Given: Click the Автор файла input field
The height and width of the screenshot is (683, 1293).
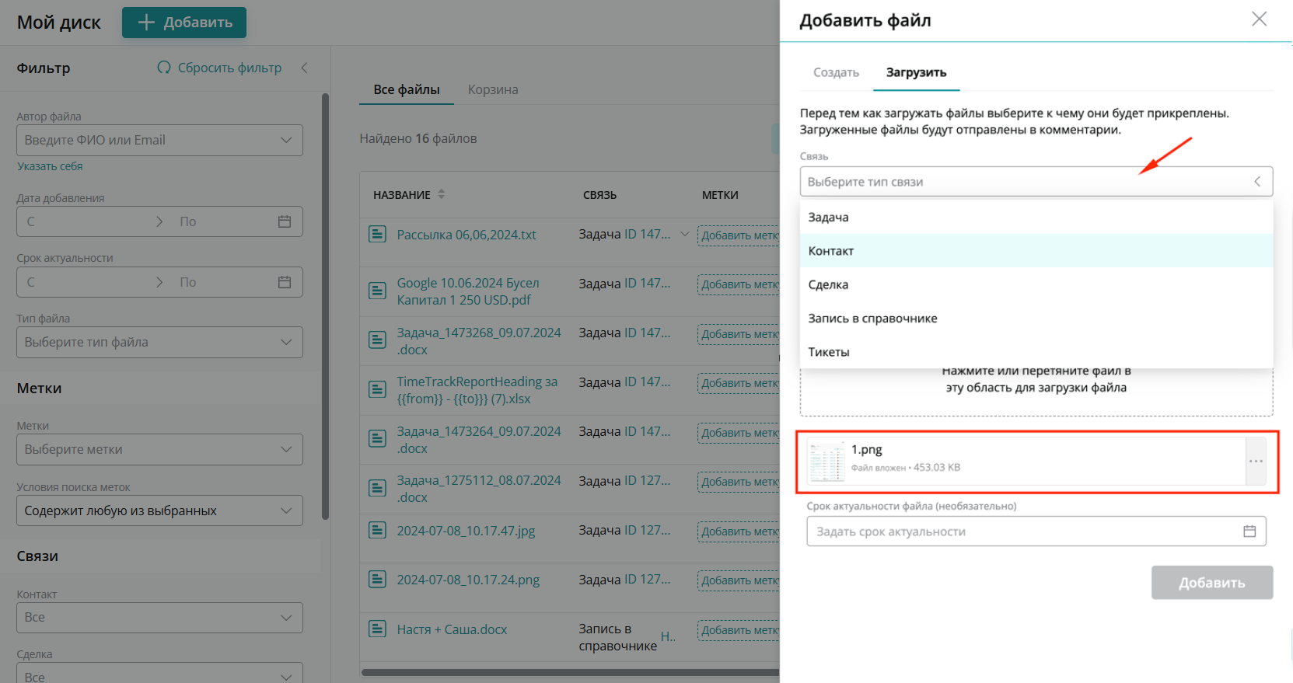Looking at the screenshot, I should (x=148, y=140).
